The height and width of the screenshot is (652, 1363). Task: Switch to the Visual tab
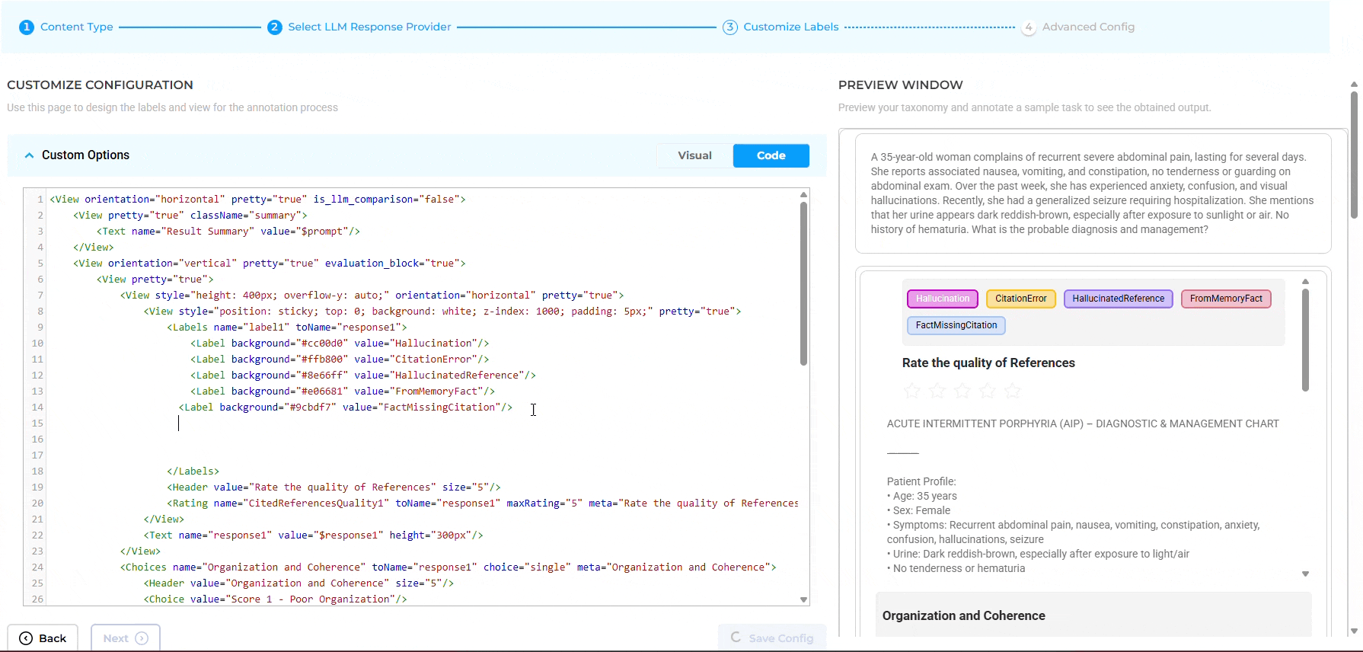694,155
